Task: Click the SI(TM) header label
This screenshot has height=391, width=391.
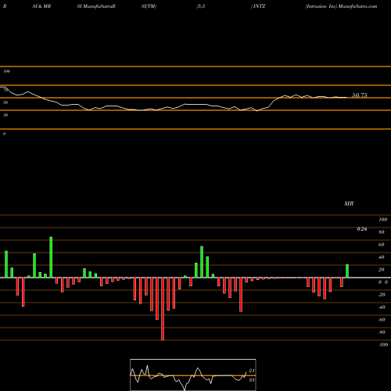Action: 149,6
